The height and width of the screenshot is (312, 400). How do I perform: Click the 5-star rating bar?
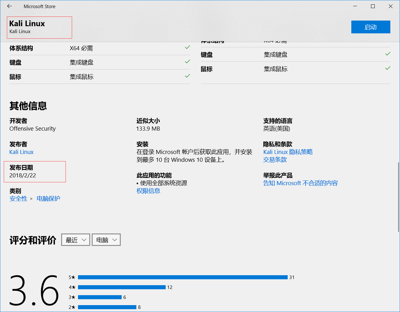183,277
